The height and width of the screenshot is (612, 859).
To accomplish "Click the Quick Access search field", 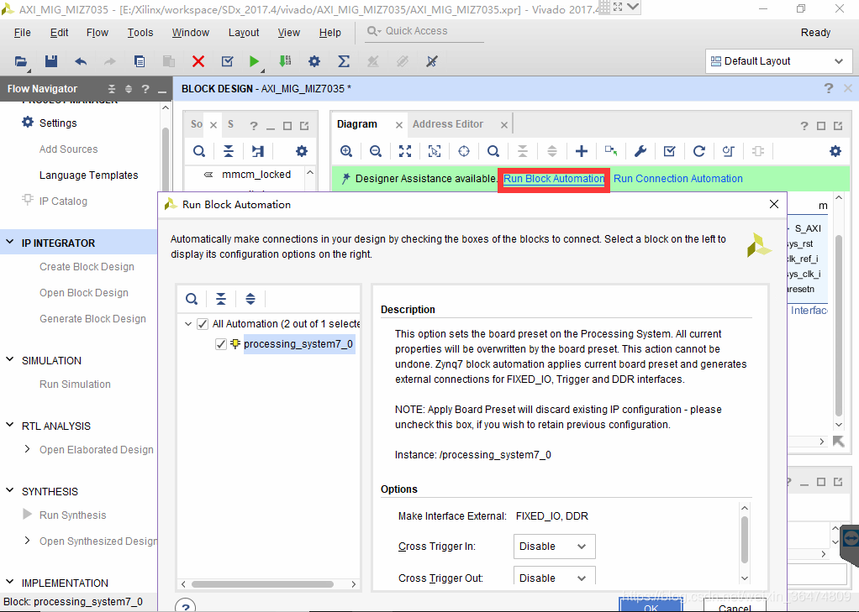I will tap(424, 31).
